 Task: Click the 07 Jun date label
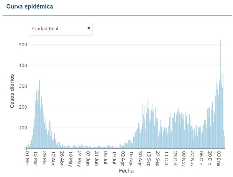pos(88,158)
